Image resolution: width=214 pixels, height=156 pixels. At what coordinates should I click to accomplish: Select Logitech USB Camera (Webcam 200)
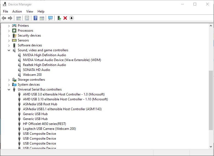pos(49,129)
